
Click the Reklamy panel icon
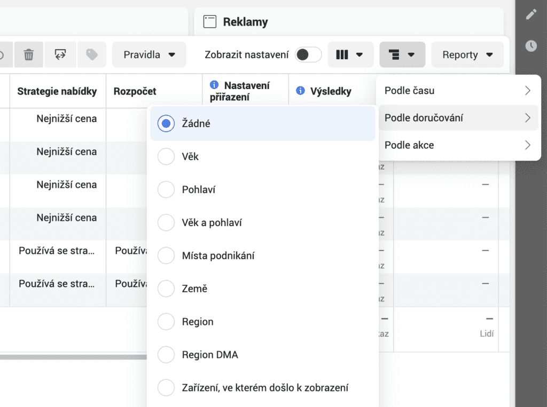point(210,22)
